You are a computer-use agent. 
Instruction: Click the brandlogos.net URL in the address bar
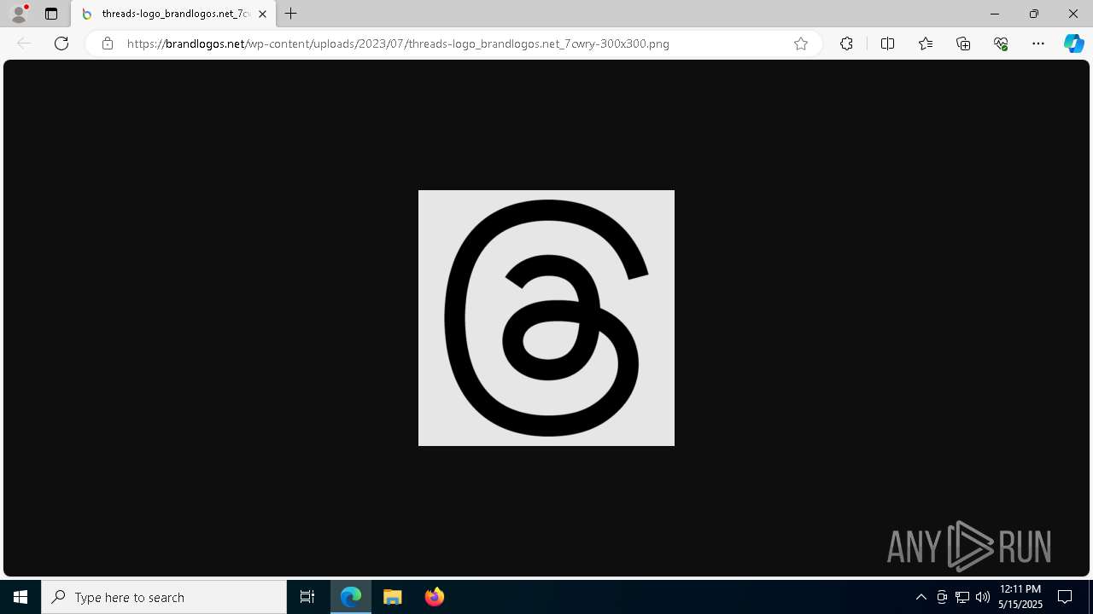point(398,43)
